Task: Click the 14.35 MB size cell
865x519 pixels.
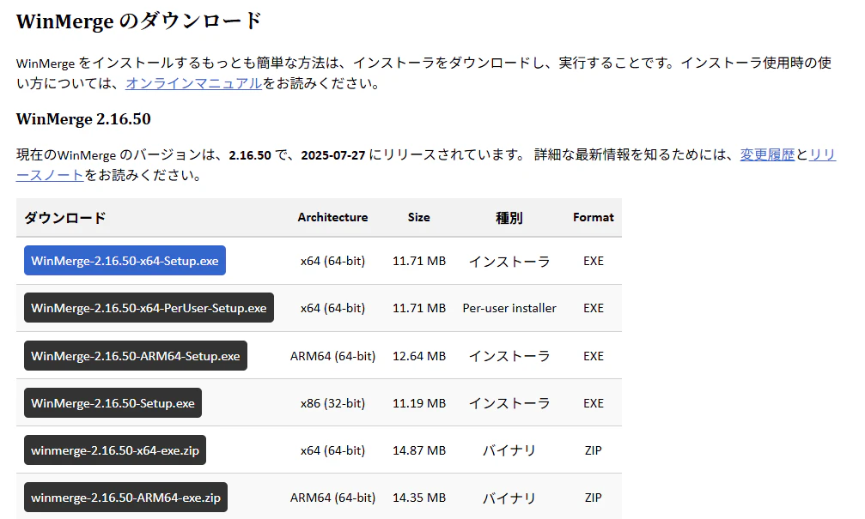Action: 418,498
